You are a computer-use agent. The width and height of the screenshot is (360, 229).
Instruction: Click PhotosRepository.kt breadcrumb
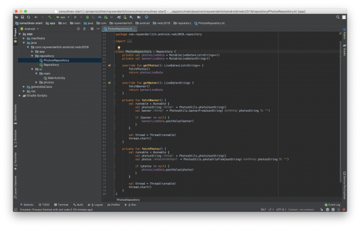coord(209,23)
